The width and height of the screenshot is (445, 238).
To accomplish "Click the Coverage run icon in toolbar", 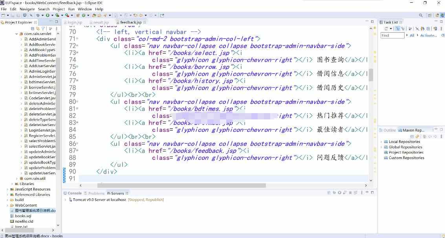I will pos(57,15).
